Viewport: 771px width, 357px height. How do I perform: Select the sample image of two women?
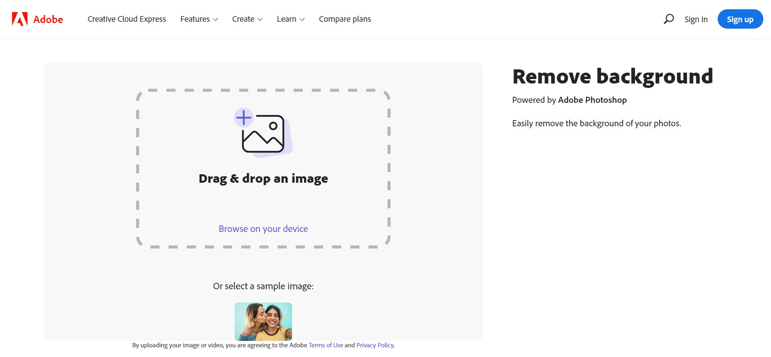coord(263,322)
